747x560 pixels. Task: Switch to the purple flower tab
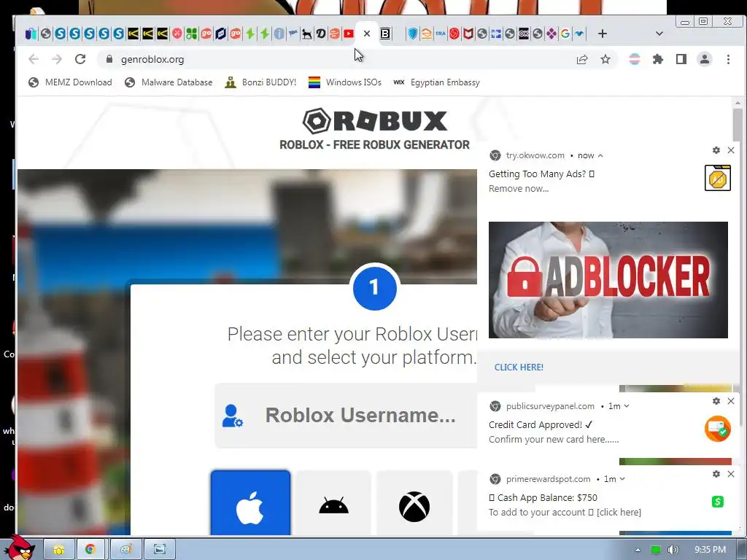click(551, 34)
